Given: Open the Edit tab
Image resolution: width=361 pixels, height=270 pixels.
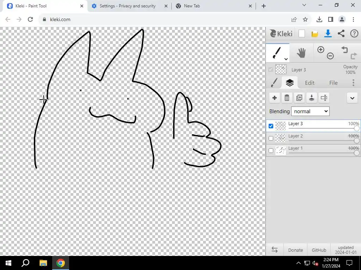Looking at the screenshot, I should click(x=310, y=83).
